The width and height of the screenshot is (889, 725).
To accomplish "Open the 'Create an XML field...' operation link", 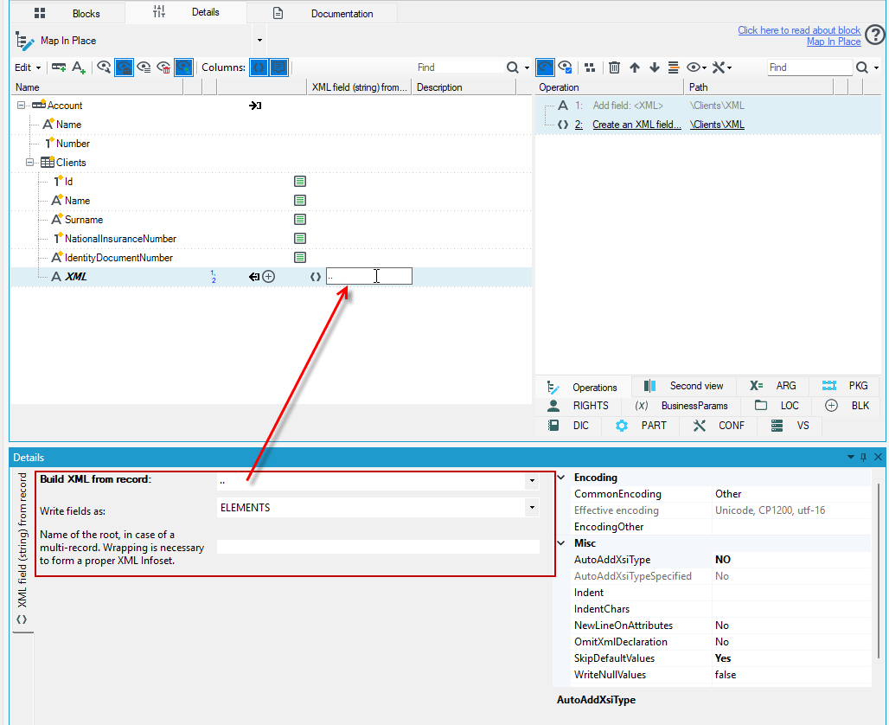I will [x=636, y=125].
